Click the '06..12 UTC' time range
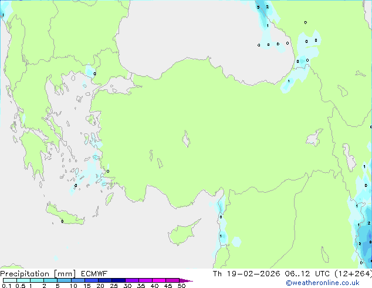 click(x=307, y=274)
